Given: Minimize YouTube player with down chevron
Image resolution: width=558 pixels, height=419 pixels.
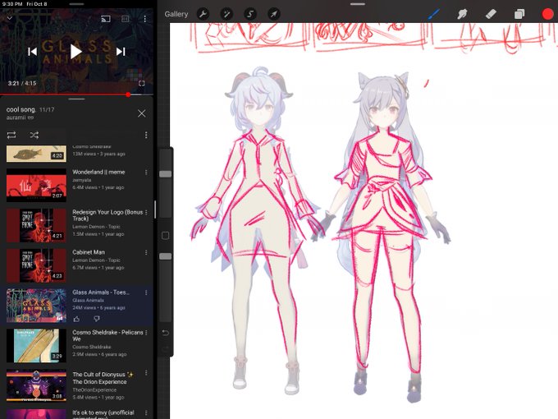Looking at the screenshot, I should tap(10, 18).
